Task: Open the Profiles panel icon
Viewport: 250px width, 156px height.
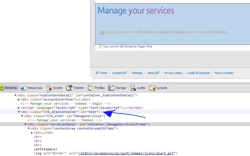Action: [90, 88]
